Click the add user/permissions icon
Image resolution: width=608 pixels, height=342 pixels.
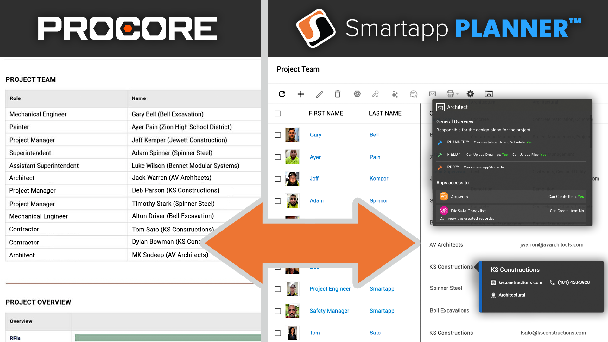375,93
